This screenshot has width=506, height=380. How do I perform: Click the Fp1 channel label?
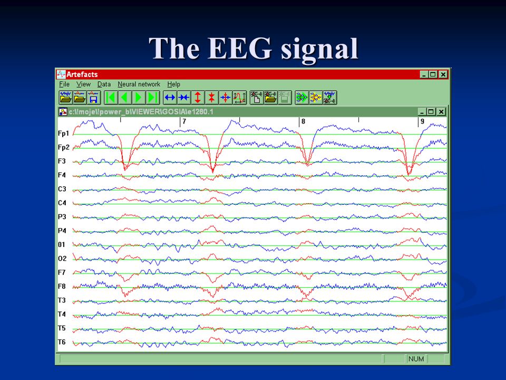(x=64, y=133)
